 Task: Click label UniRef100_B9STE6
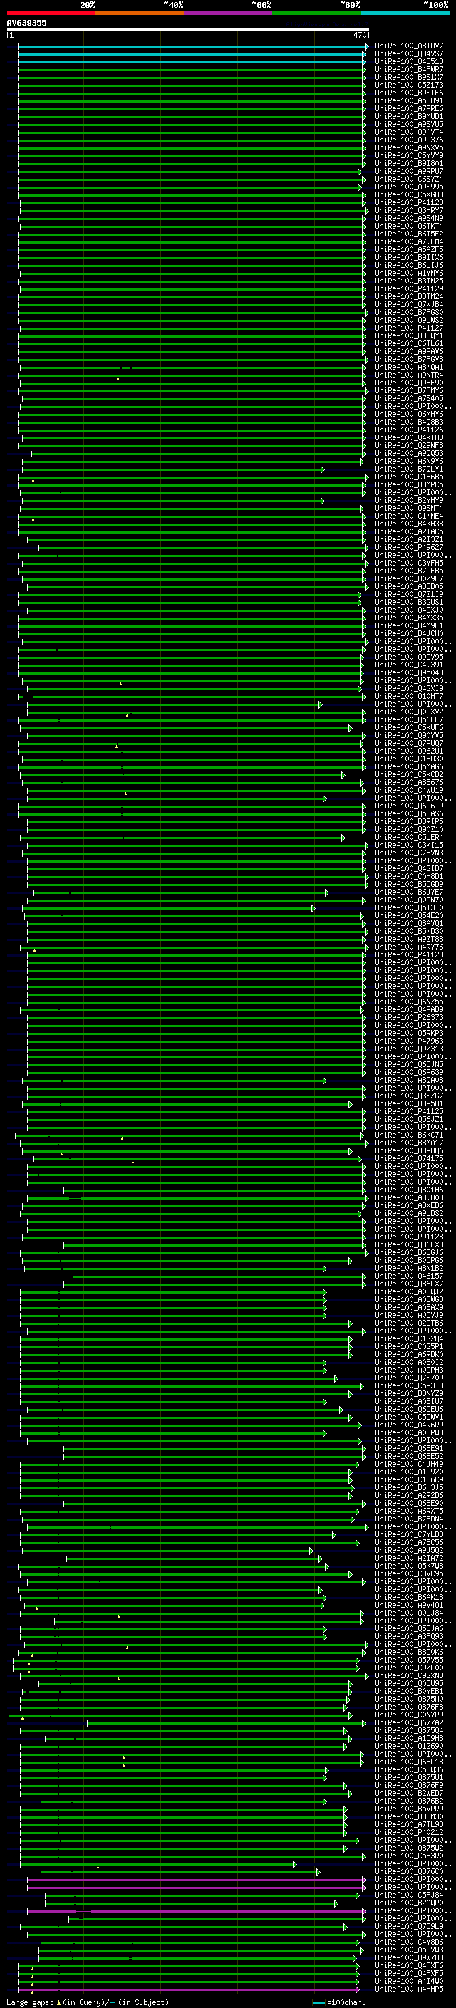point(408,93)
